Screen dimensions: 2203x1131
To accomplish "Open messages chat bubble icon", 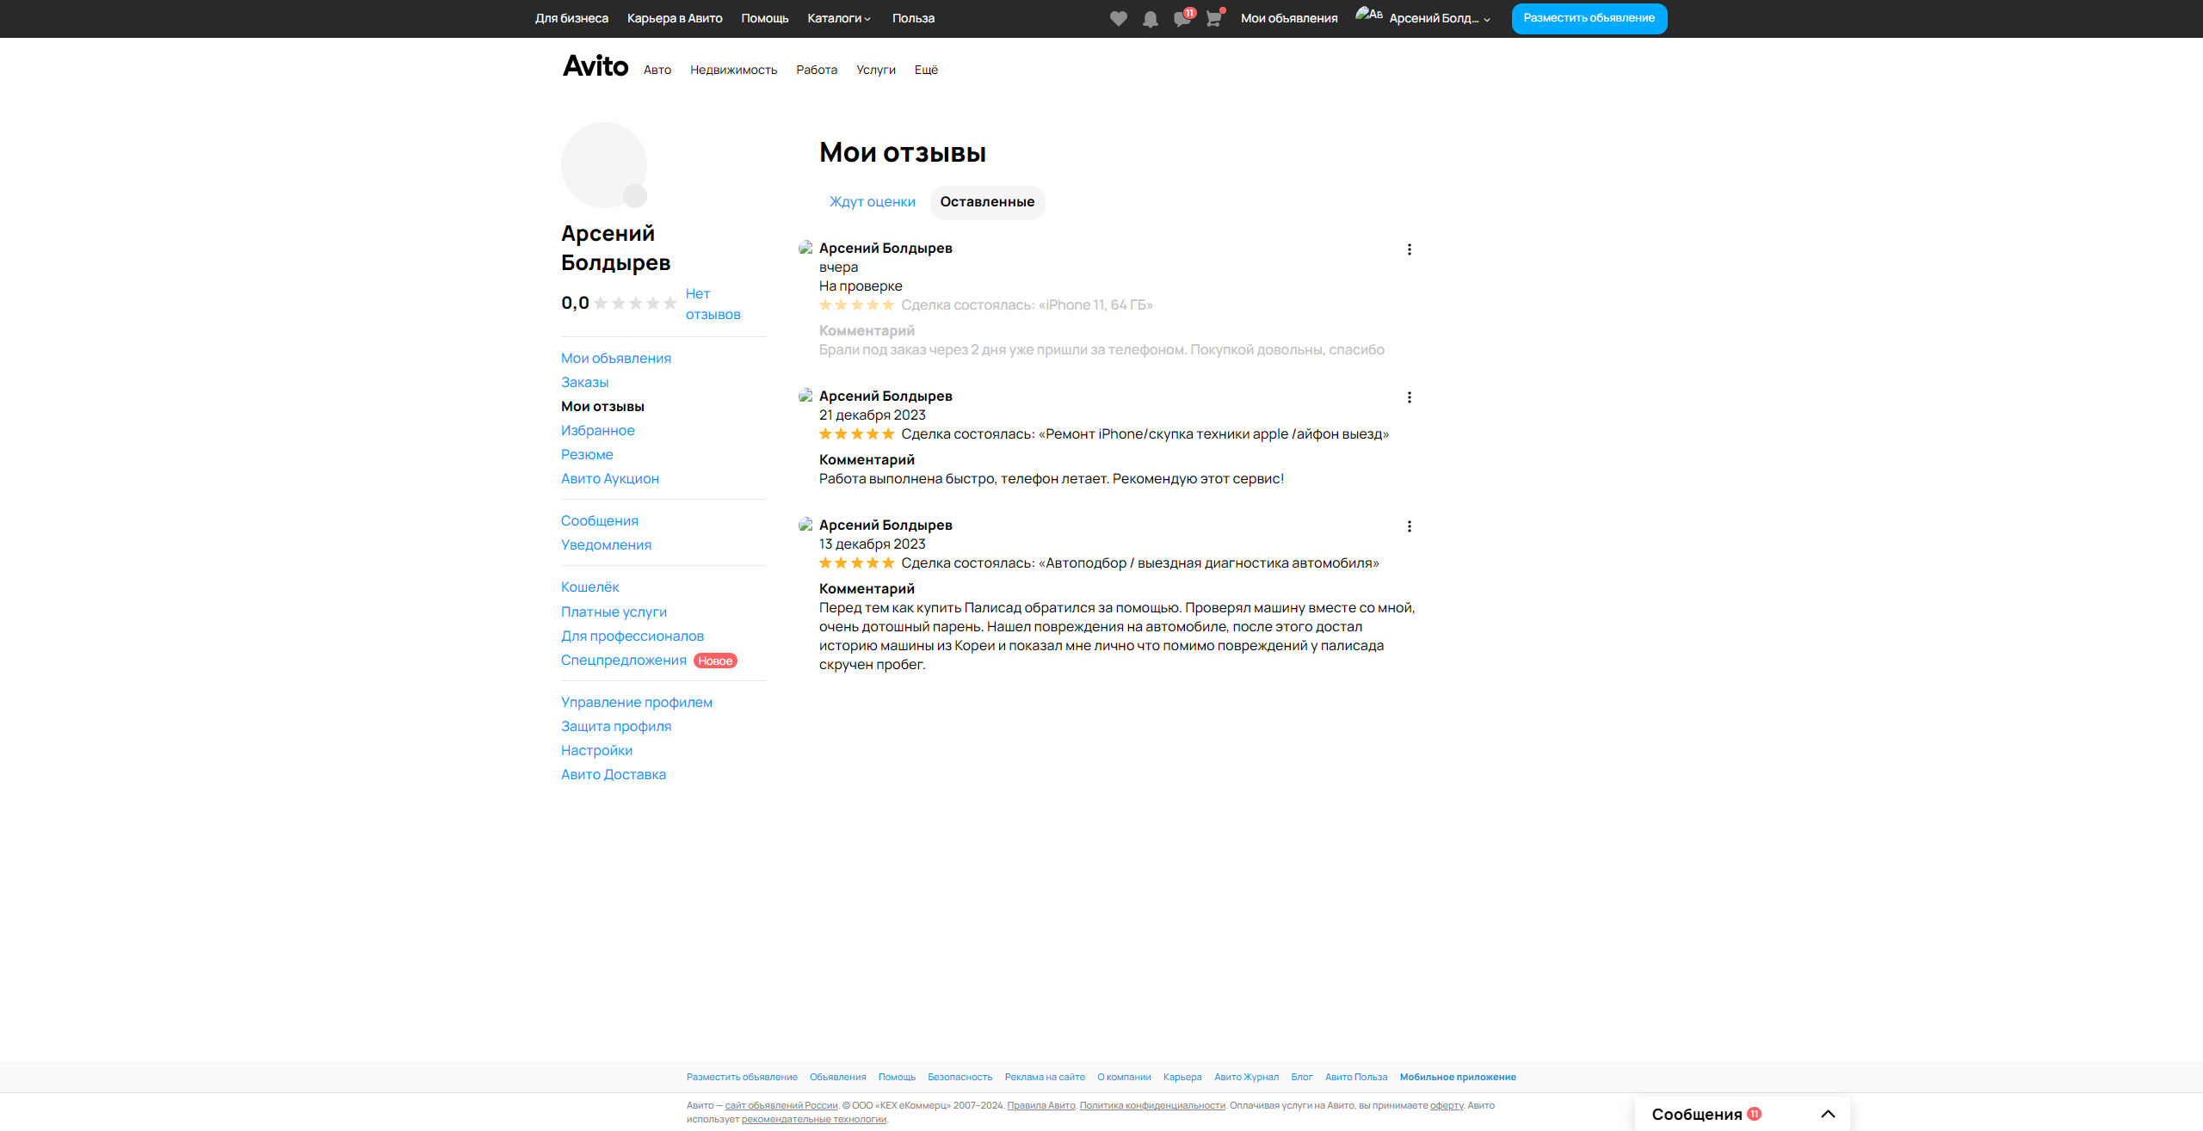I will (x=1182, y=19).
